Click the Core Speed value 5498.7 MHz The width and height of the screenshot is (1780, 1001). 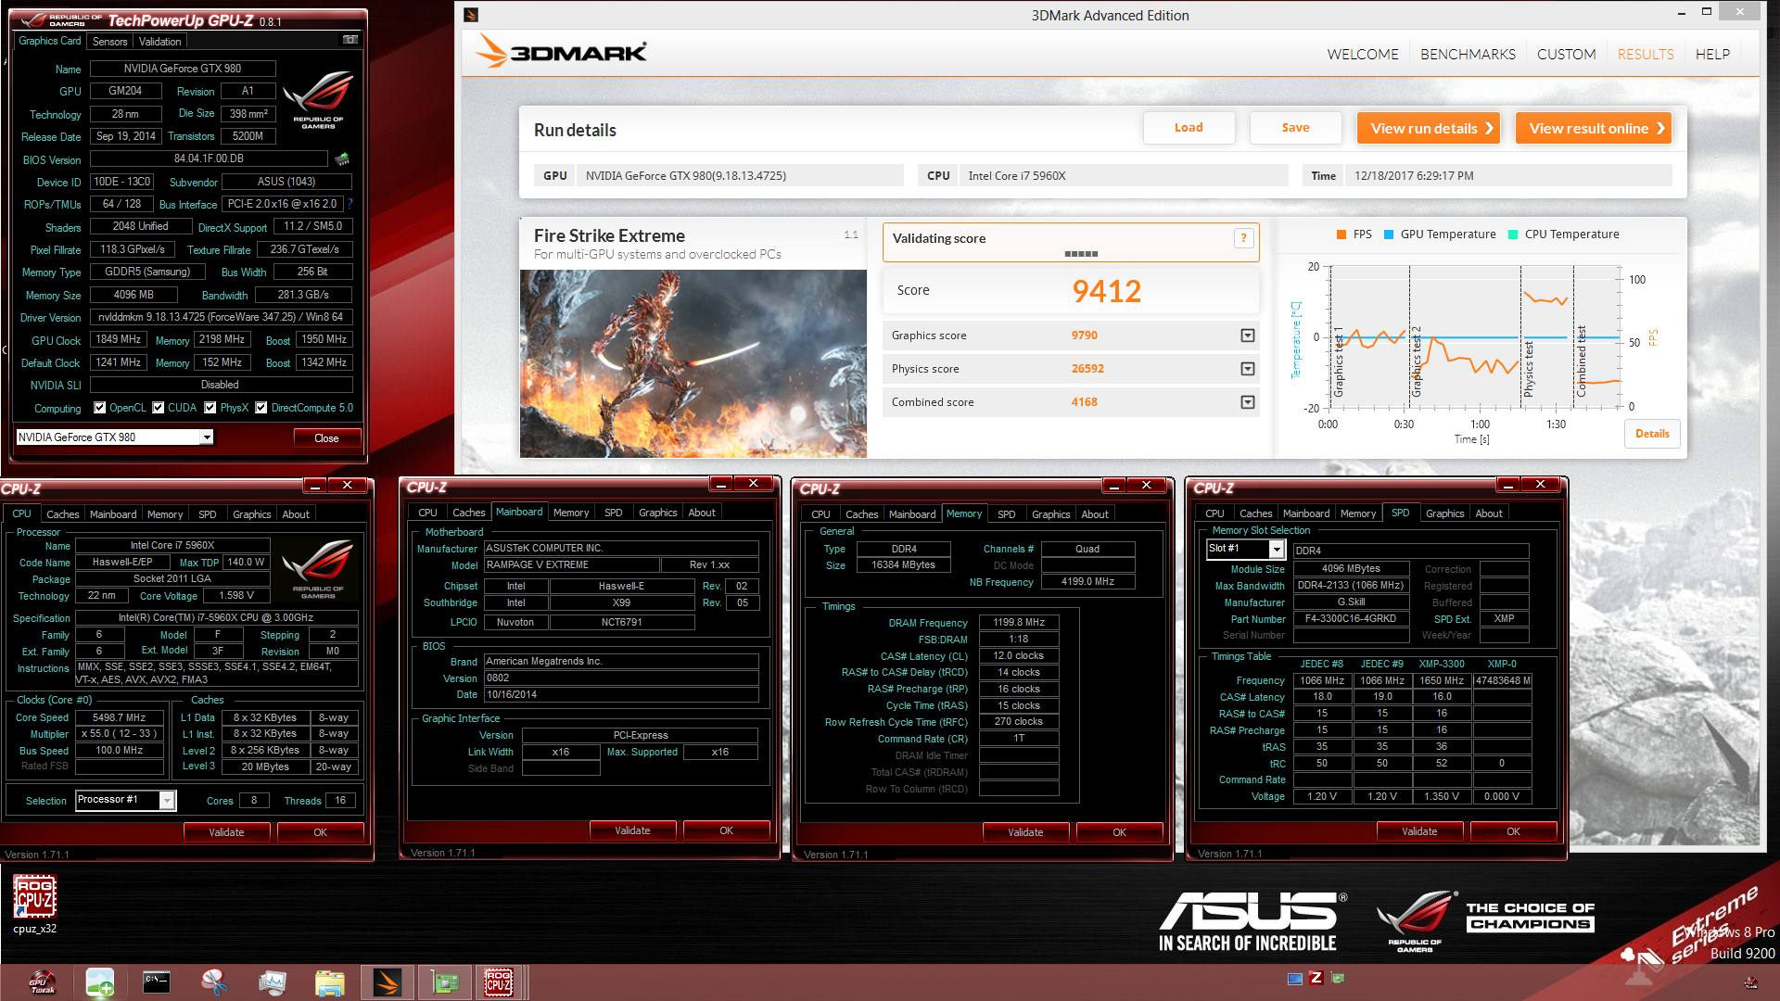[120, 717]
